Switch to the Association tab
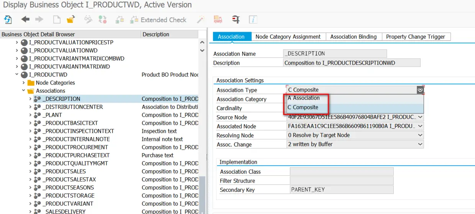The width and height of the screenshot is (475, 214). (x=231, y=37)
